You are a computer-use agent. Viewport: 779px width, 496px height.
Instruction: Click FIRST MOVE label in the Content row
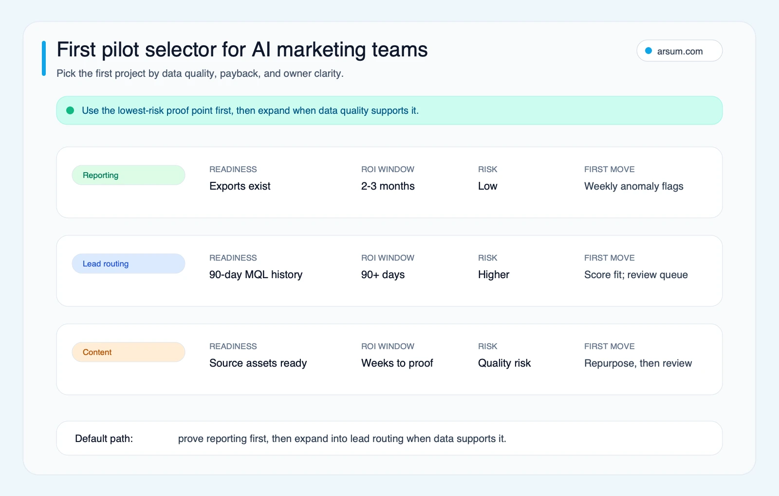tap(610, 346)
